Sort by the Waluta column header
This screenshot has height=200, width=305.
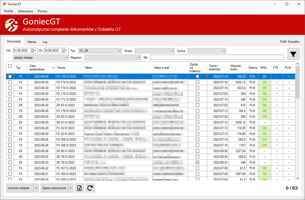(253, 68)
